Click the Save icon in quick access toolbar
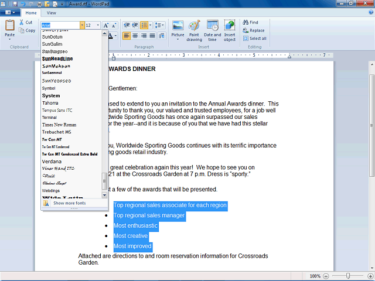Viewport: 375px width, 281px height. (x=15, y=4)
